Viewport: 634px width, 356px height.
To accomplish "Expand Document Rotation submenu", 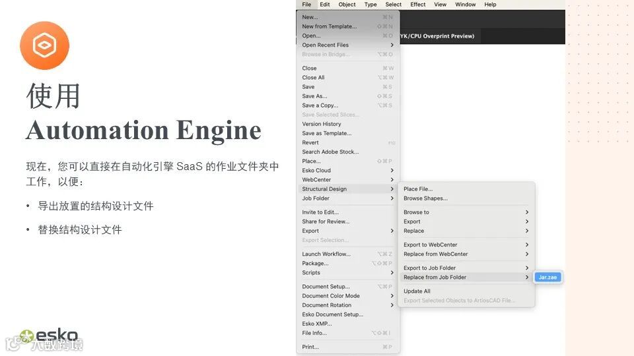I will 348,305.
